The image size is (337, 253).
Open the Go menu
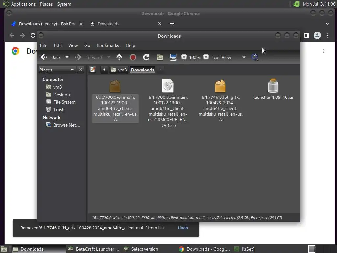click(87, 45)
